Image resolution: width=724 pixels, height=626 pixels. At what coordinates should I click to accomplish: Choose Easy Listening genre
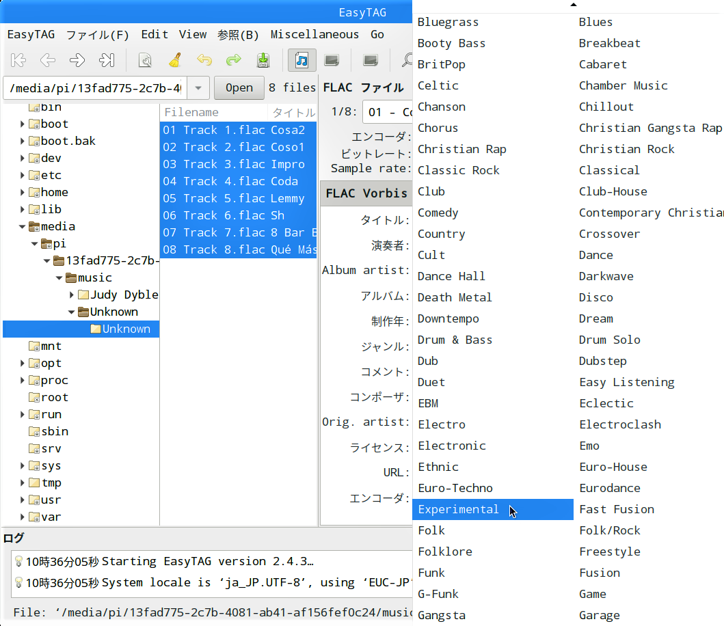click(649, 382)
